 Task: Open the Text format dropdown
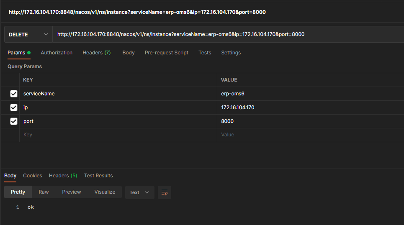click(x=140, y=192)
